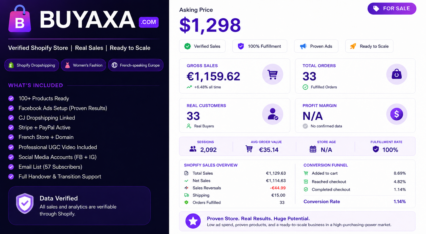Select the Verified Sales badge

pyautogui.click(x=202, y=46)
